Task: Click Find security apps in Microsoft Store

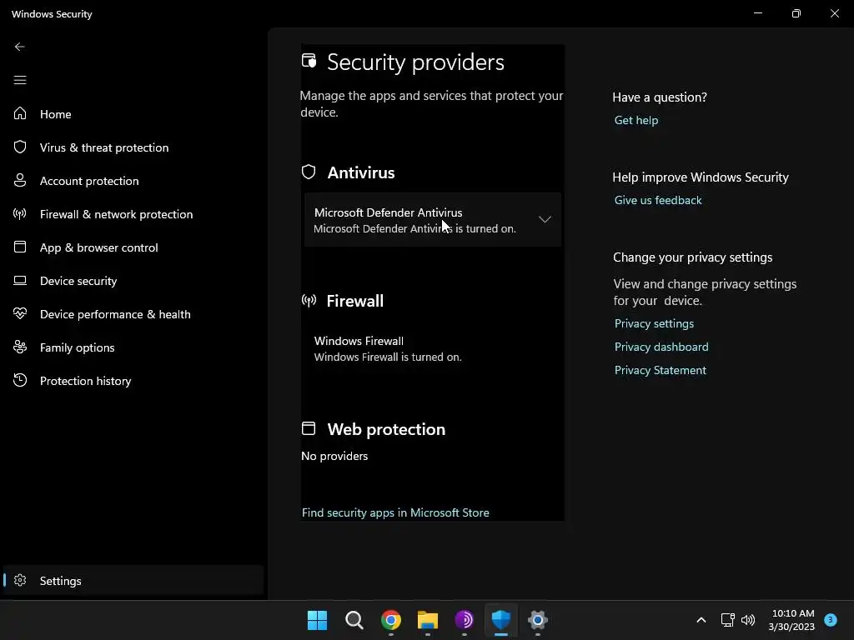Action: click(x=395, y=512)
